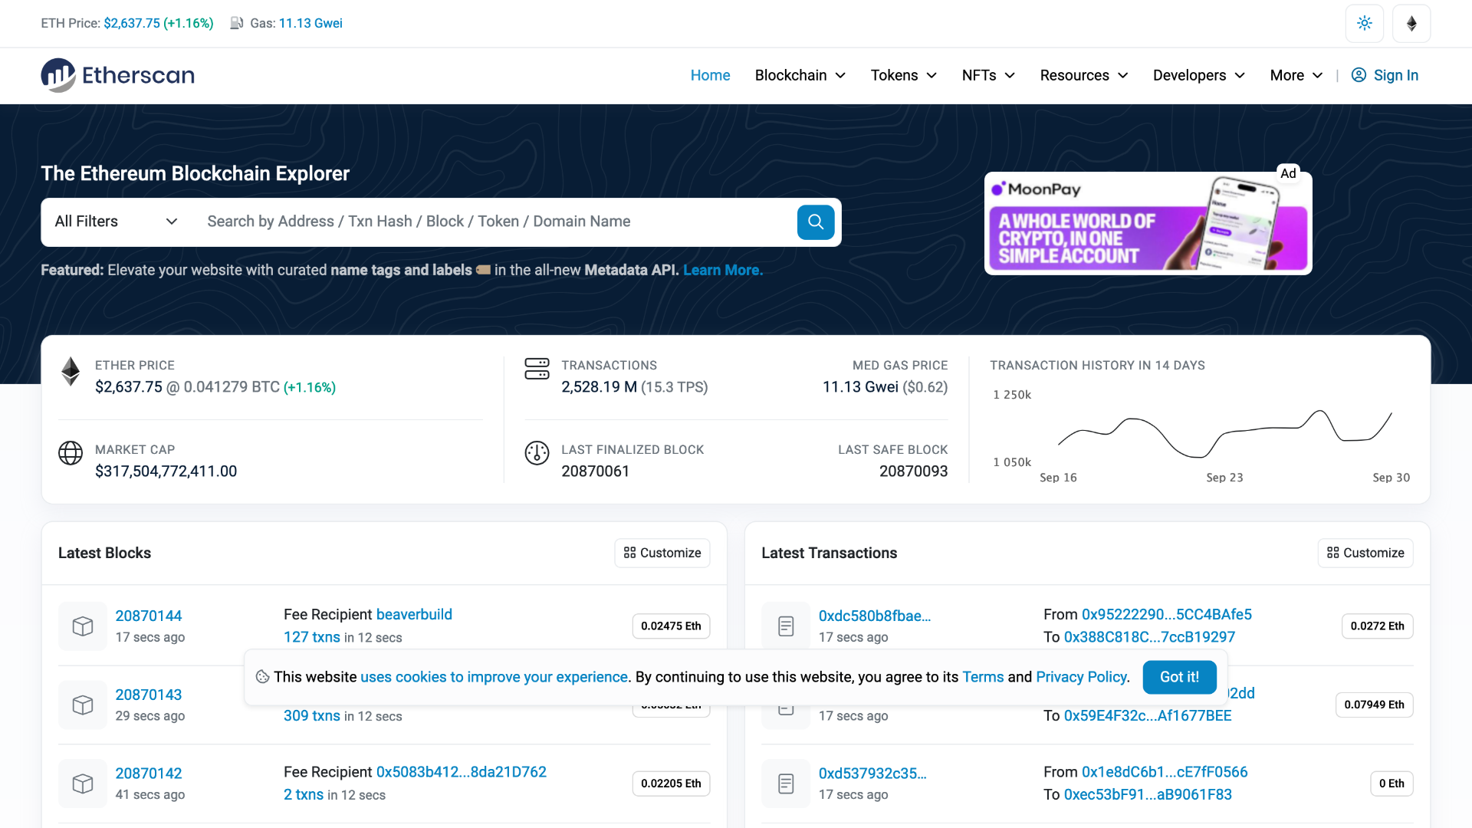Open recipient address 0xec53bF91...aB9061F83
This screenshot has width=1472, height=828.
coord(1148,794)
